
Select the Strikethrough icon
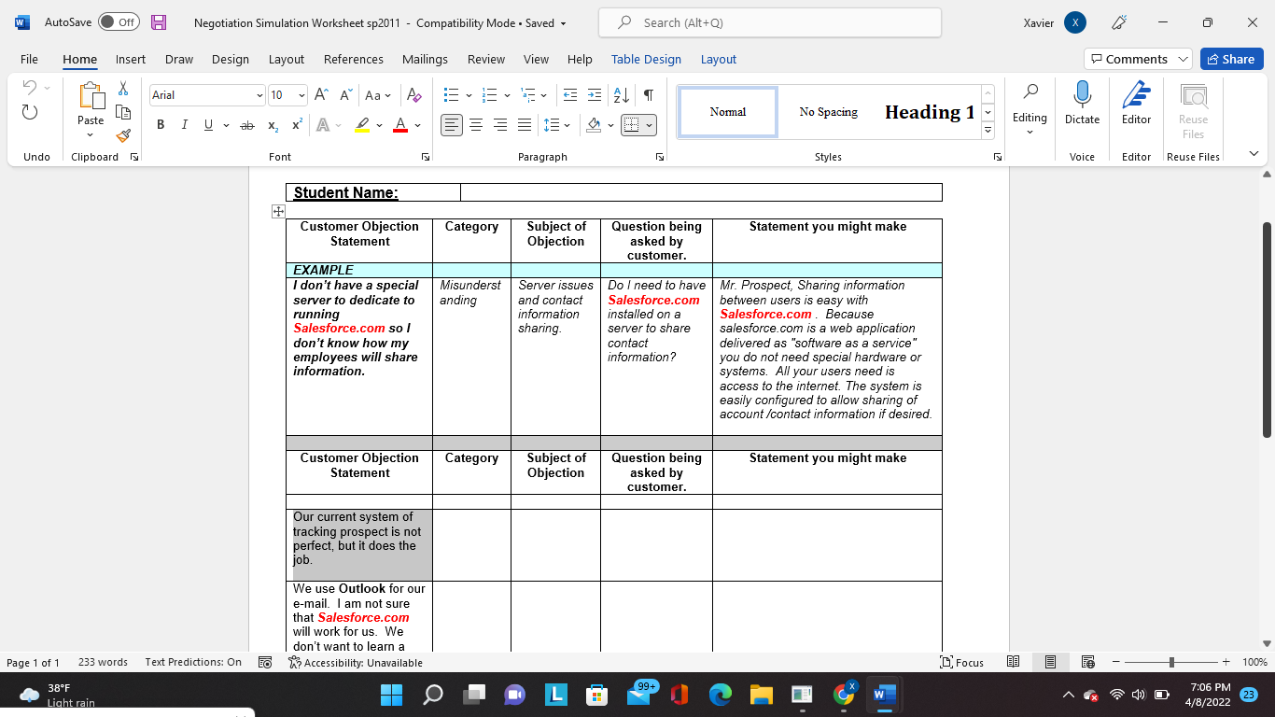pyautogui.click(x=247, y=124)
